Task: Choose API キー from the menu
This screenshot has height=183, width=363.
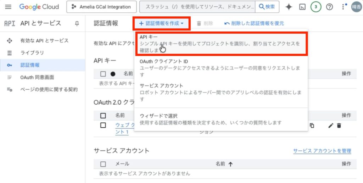Action: pyautogui.click(x=220, y=43)
